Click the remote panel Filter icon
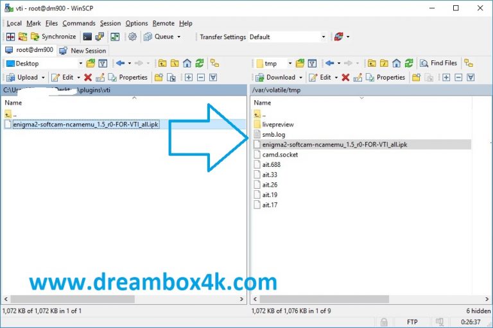Viewport: 493px width, 328px height. point(312,64)
